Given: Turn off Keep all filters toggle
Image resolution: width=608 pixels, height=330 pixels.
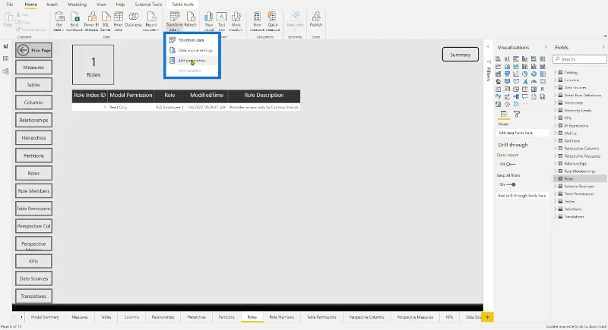Looking at the screenshot, I should click(x=511, y=184).
